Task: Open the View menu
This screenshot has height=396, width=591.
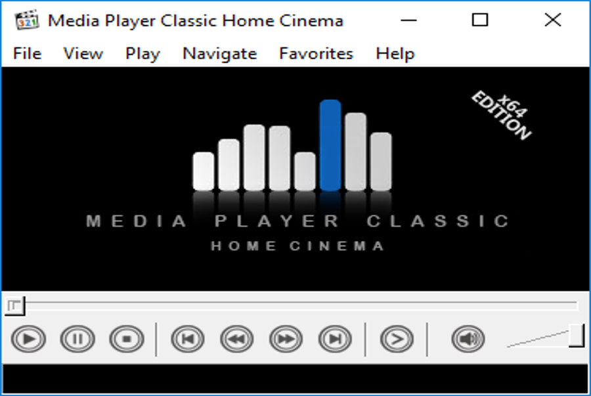Action: [83, 53]
